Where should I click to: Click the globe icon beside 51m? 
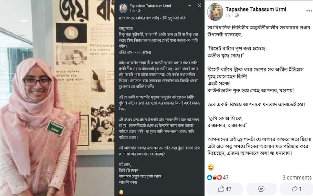pos(139,10)
